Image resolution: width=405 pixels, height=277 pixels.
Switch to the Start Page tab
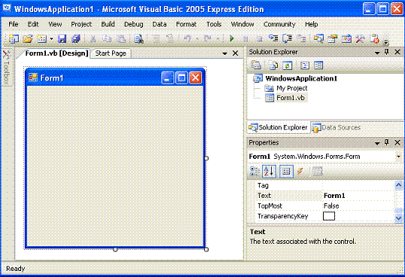[x=111, y=53]
